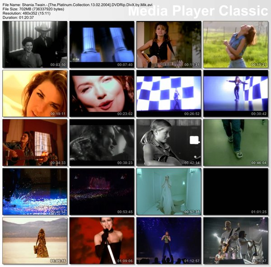
Task: Open the girl with guitar frame 00:42:14
Action: click(169, 143)
